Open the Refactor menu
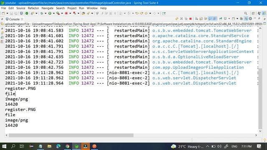Viewport: 267px width, 150px height. tap(33, 8)
